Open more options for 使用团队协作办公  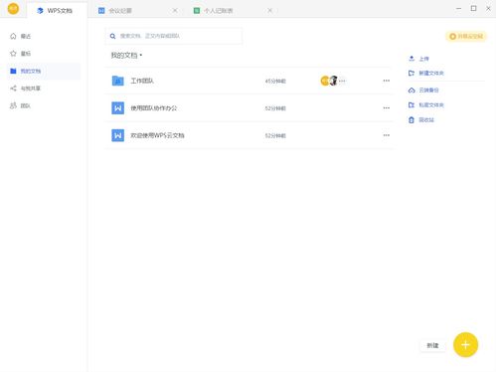387,108
